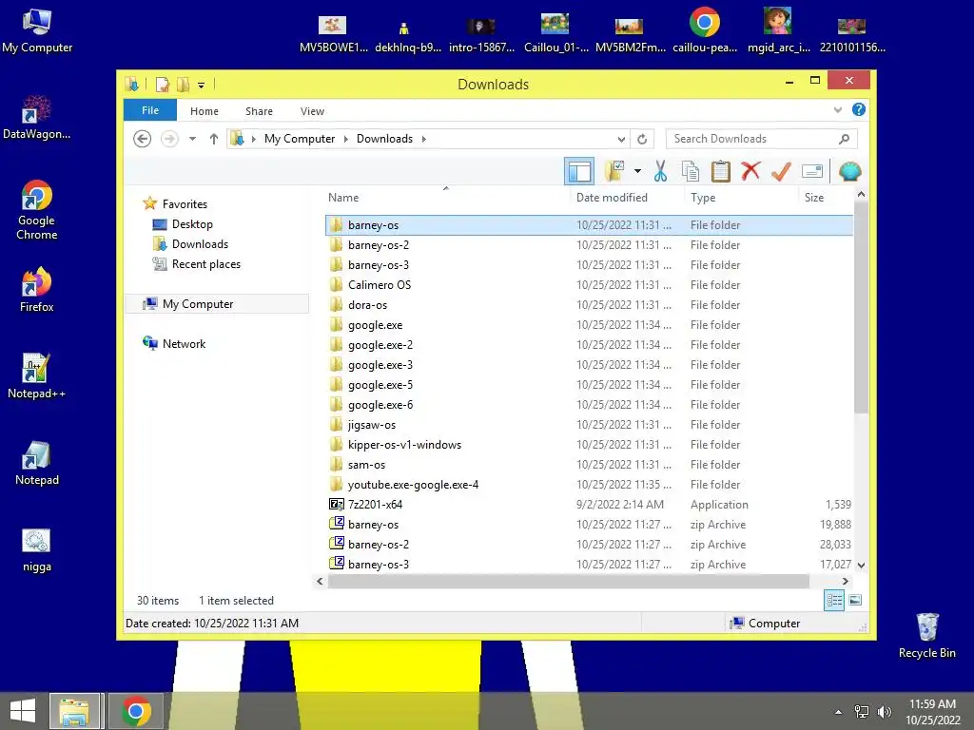974x730 pixels.
Task: Select the Calimero OS folder
Action: pyautogui.click(x=588, y=285)
